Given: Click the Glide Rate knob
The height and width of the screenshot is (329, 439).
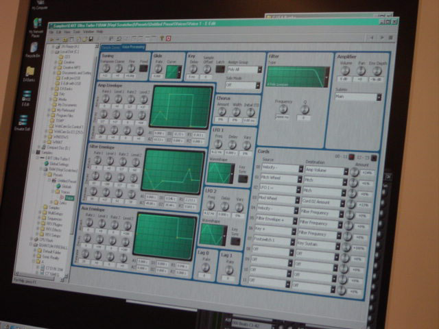Looking at the screenshot, I should coord(158,69).
